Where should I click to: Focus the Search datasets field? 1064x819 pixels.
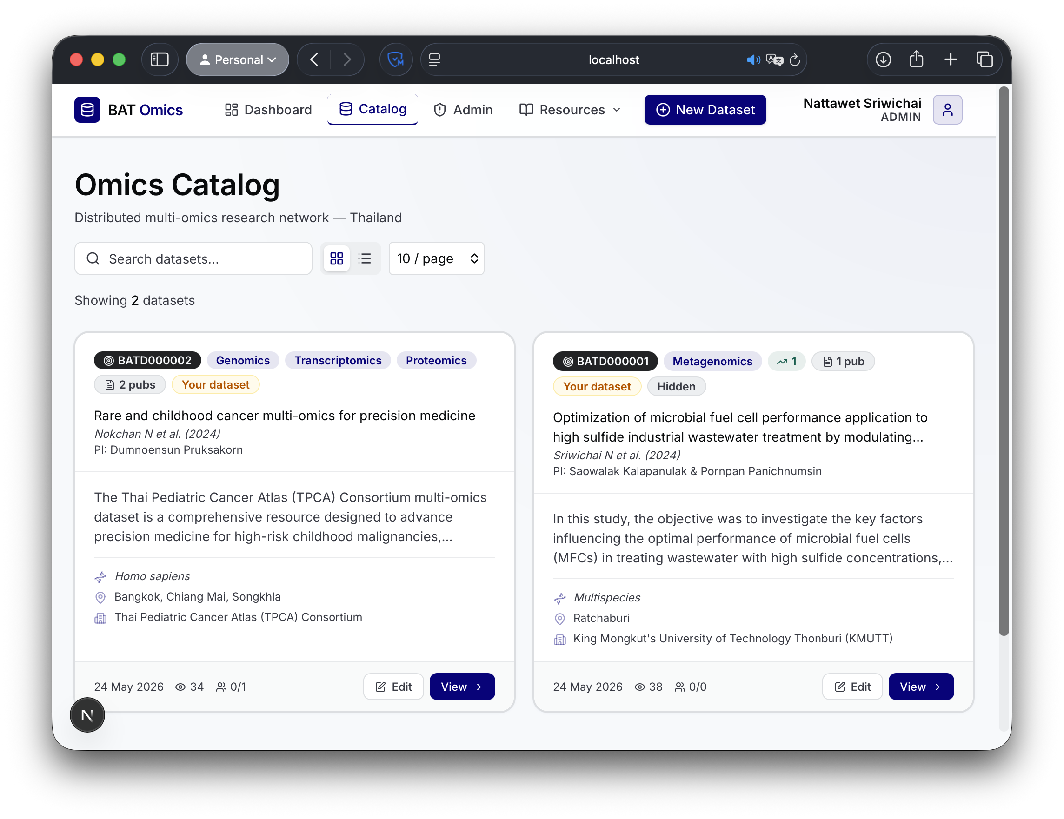193,258
